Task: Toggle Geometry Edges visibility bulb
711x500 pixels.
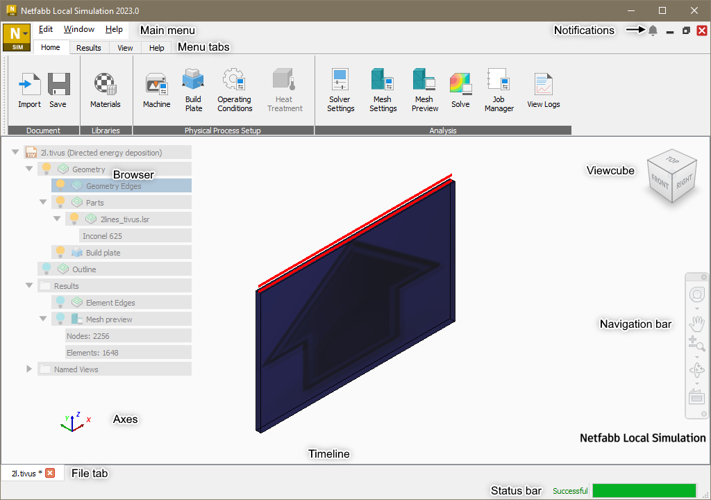Action: 60,185
